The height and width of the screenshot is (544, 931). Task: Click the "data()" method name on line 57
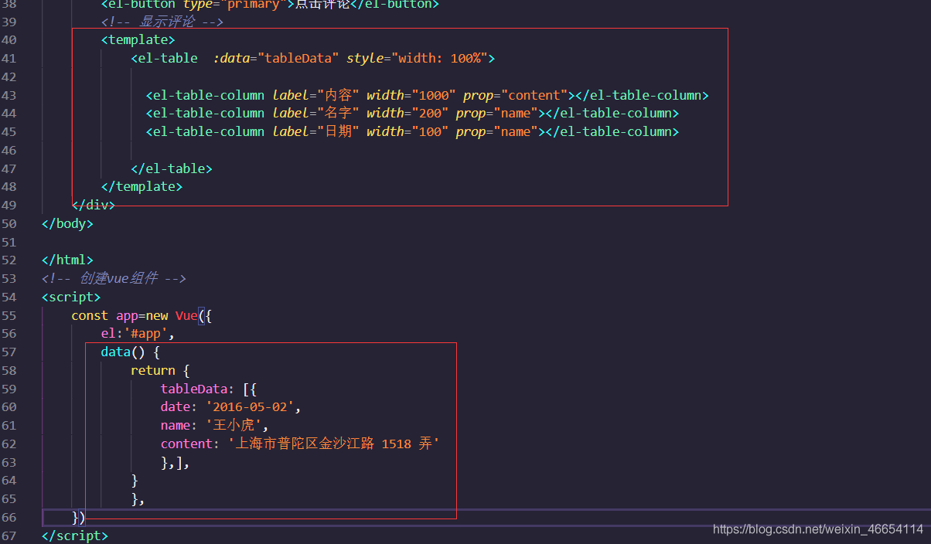(123, 352)
